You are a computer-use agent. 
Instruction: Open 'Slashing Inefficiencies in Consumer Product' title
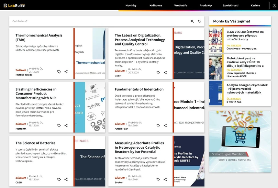click(36, 94)
